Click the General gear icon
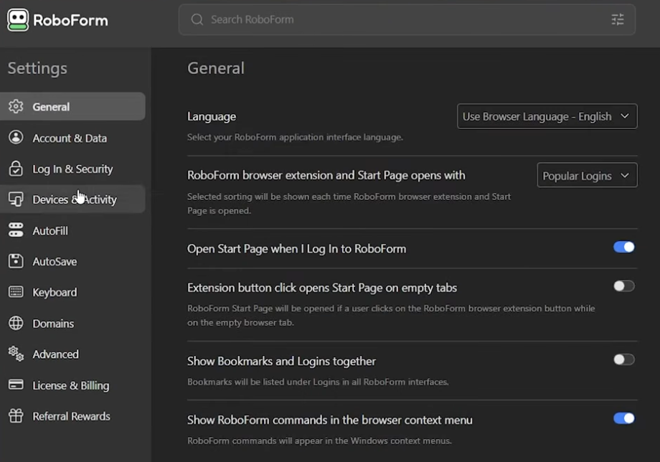 pyautogui.click(x=16, y=106)
